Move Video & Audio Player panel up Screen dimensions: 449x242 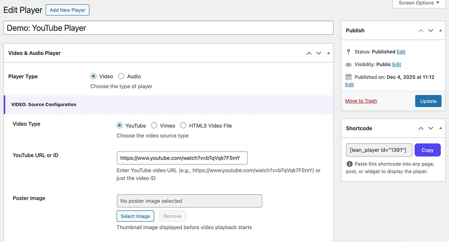[309, 53]
